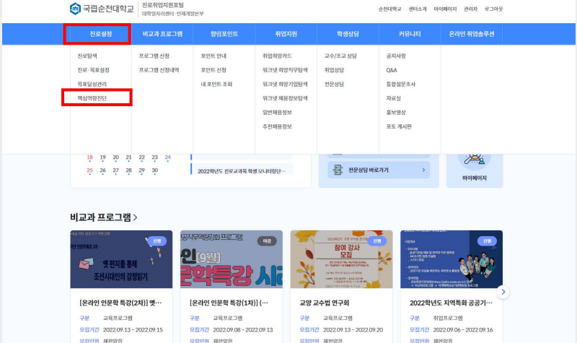This screenshot has height=343, width=577.
Task: Open 교수/조교 상담 under 학생상담
Action: point(339,56)
